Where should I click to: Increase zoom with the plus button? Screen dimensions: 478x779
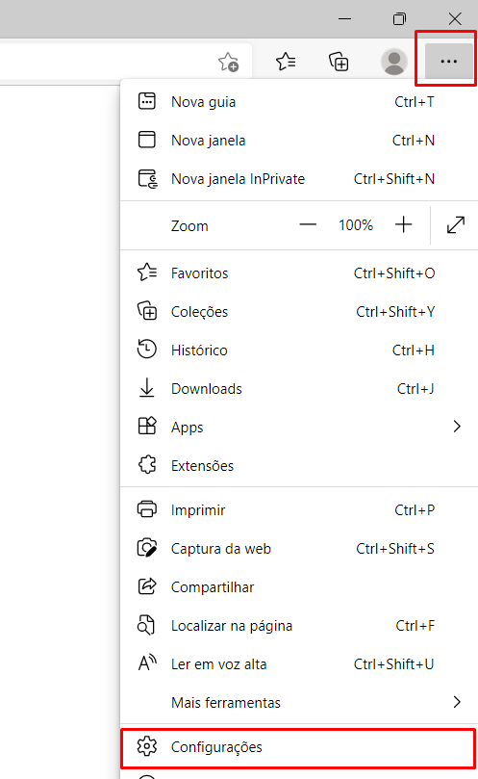[x=404, y=224]
